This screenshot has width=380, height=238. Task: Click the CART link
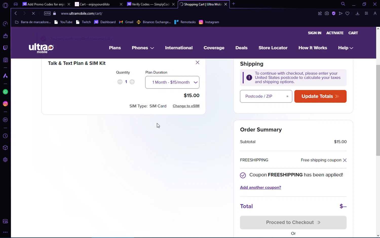click(353, 33)
